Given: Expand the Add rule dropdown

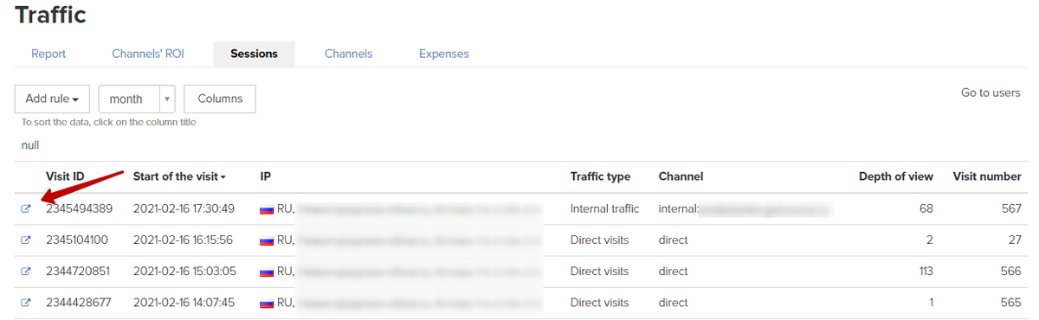Looking at the screenshot, I should click(x=53, y=99).
